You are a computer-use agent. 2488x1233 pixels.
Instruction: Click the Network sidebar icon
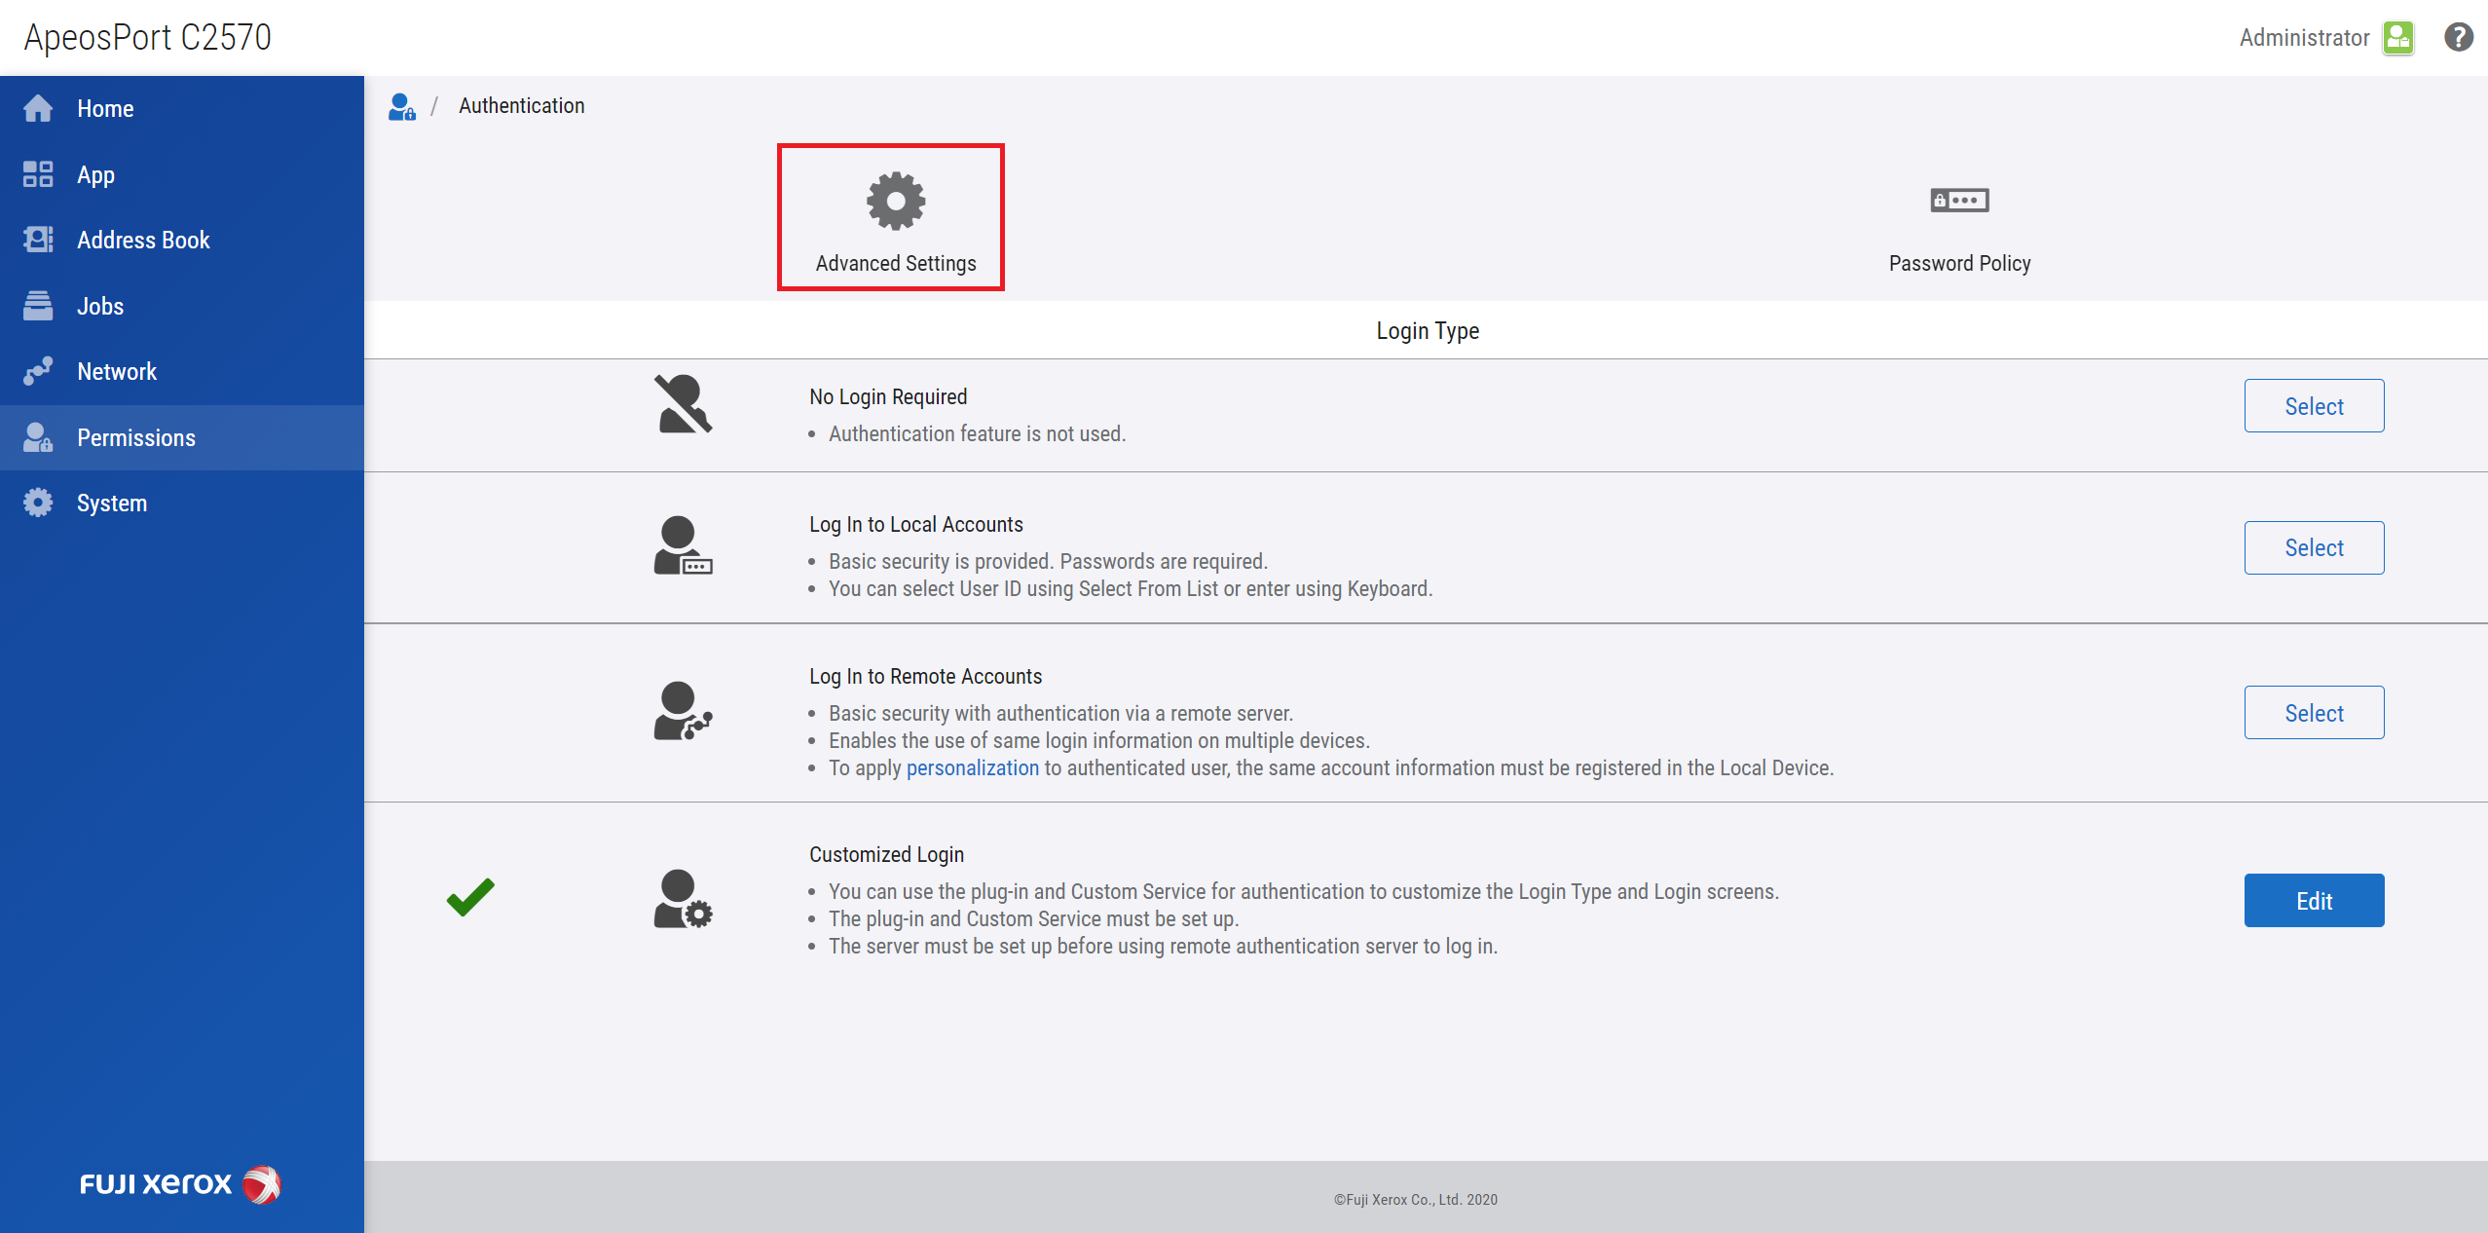coord(38,371)
